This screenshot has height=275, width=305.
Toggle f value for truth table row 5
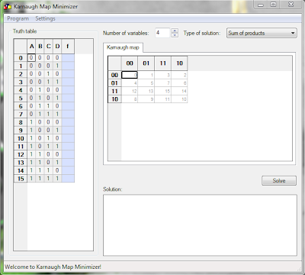point(68,98)
